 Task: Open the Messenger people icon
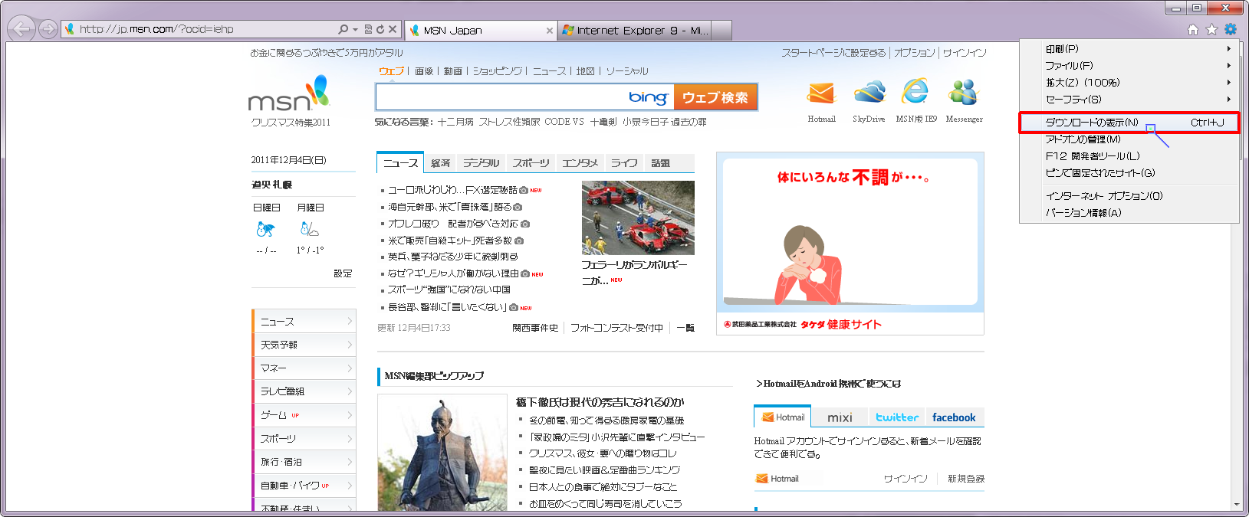(964, 92)
